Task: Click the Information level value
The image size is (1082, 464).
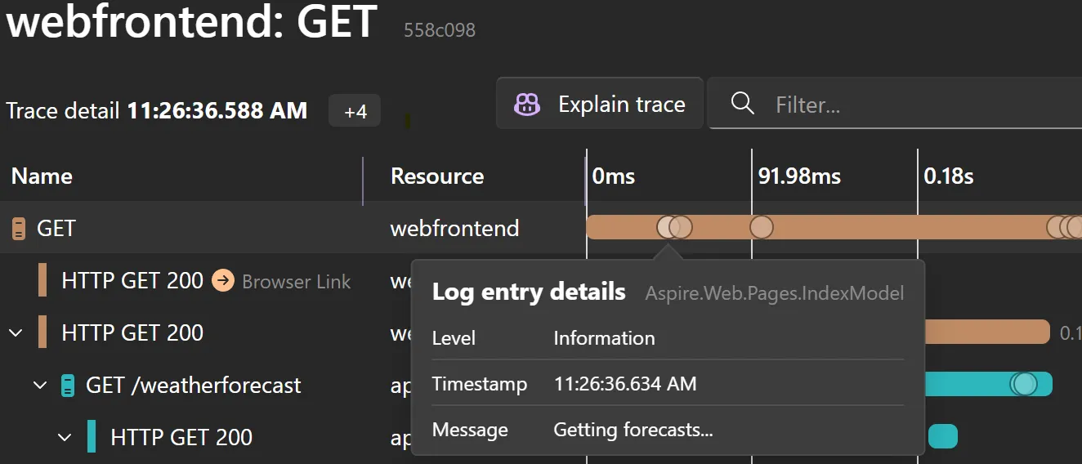Action: 604,338
